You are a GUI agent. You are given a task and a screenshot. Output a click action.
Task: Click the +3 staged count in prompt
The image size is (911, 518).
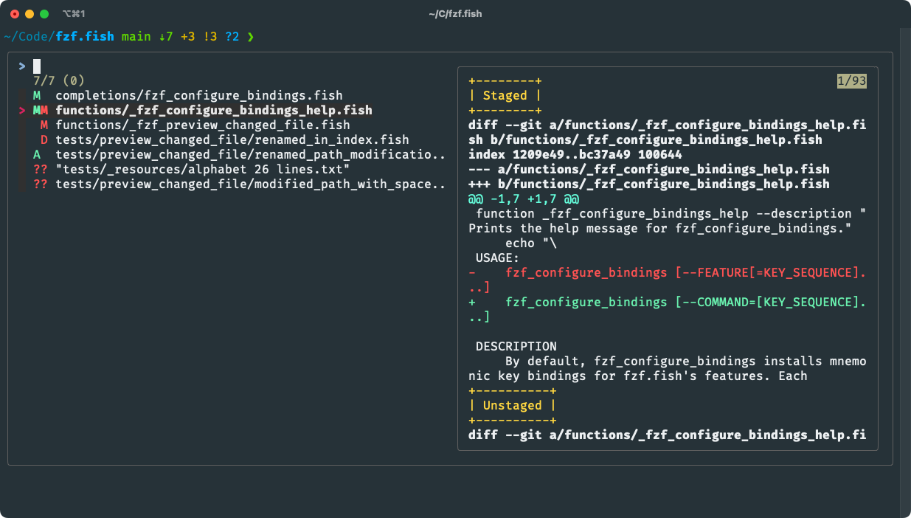click(188, 36)
